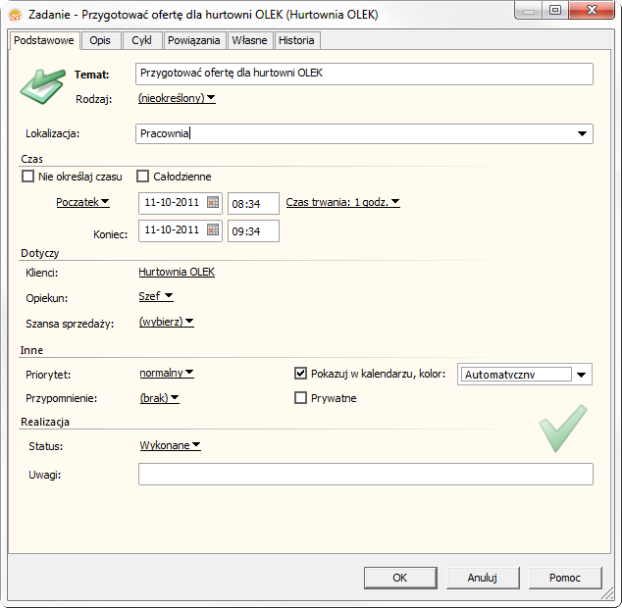The height and width of the screenshot is (608, 622).
Task: Click the large completed status checkmark
Action: [562, 430]
